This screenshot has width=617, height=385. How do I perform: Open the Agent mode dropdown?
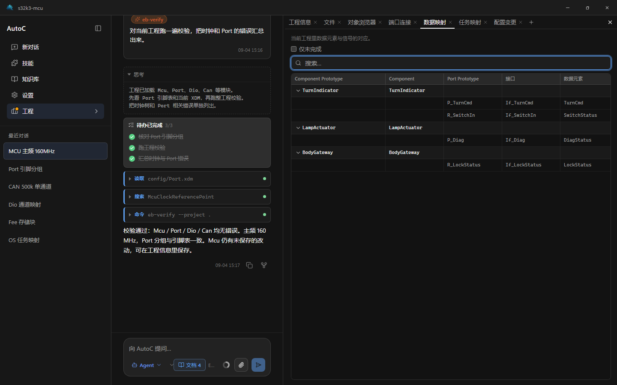click(x=147, y=365)
